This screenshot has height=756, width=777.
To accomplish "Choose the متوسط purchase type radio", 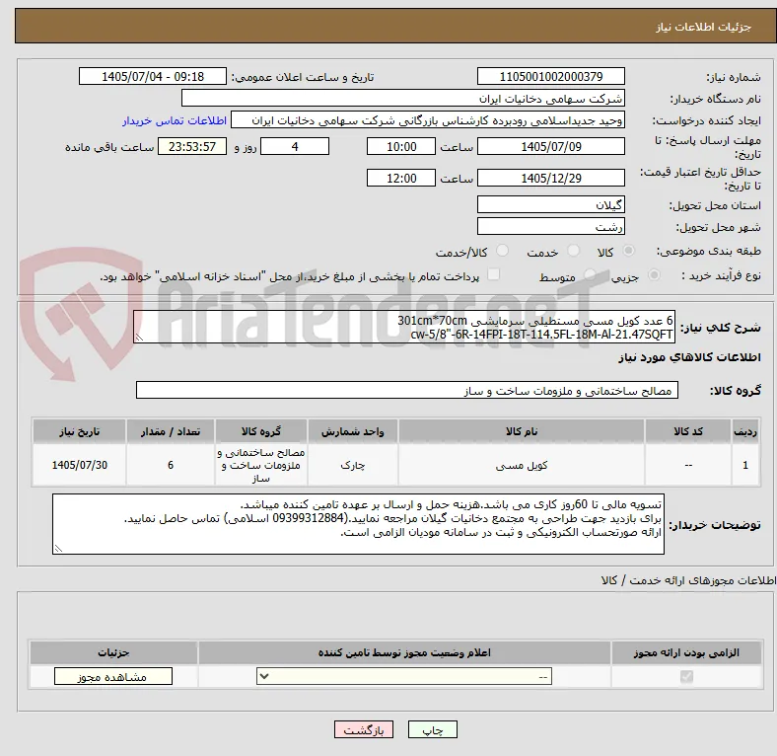I will [590, 274].
